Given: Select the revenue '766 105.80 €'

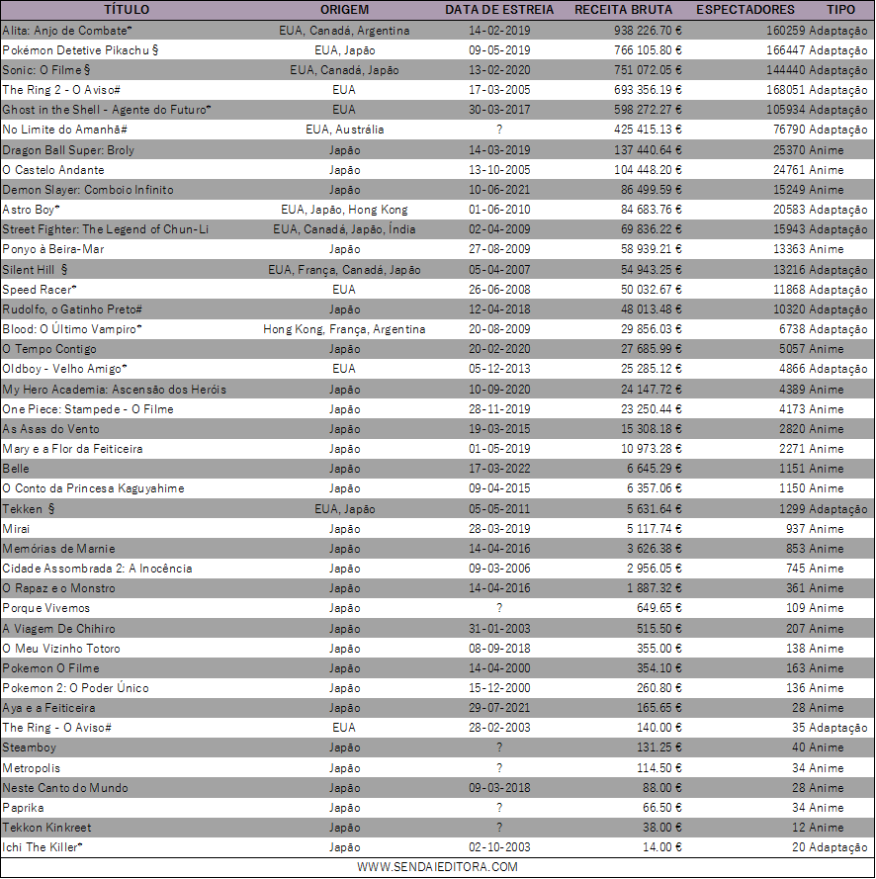Looking at the screenshot, I should point(648,50).
